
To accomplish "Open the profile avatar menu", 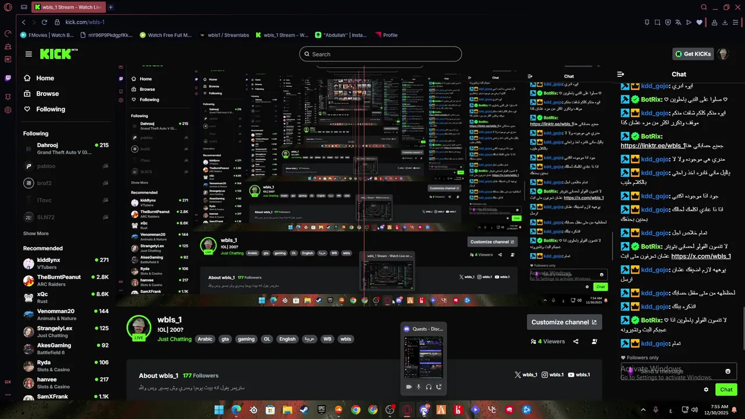I will pos(723,54).
